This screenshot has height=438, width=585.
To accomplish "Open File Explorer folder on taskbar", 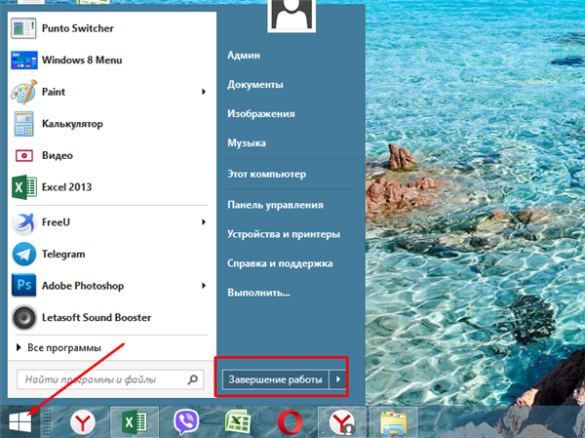I will coord(394,423).
